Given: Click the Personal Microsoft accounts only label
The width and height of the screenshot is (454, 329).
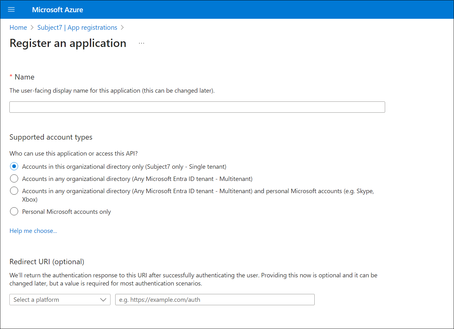Looking at the screenshot, I should (x=66, y=212).
